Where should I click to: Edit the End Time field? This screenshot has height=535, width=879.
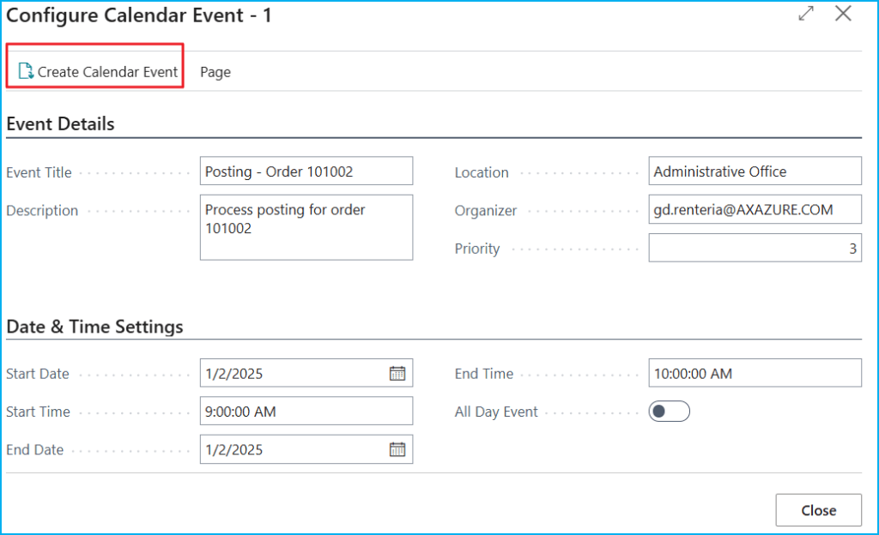[x=755, y=373]
